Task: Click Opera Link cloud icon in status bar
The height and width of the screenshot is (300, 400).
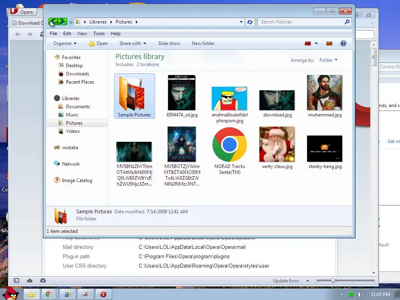Action: point(30,280)
